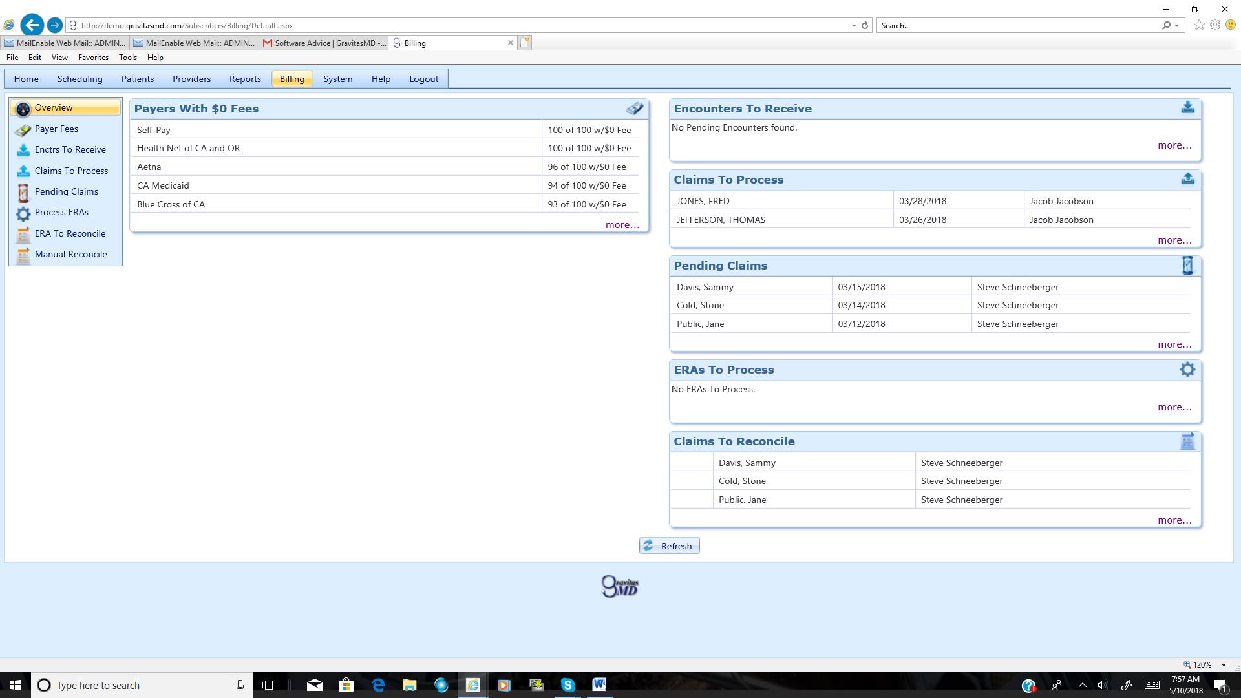This screenshot has height=698, width=1241.
Task: Click the money icon in Payers With $0 Fees header
Action: coord(634,109)
